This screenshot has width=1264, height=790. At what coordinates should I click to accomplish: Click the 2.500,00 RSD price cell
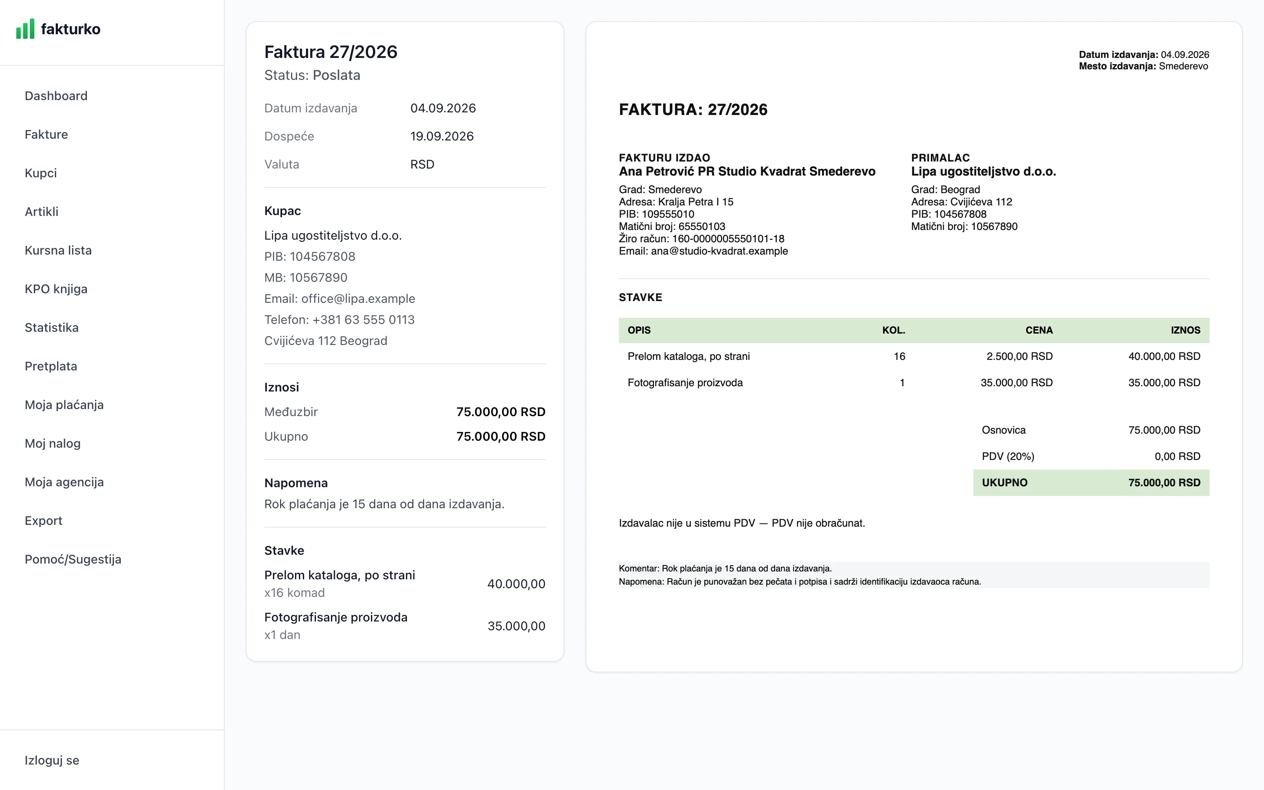tap(1019, 357)
